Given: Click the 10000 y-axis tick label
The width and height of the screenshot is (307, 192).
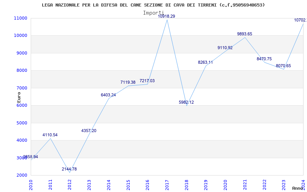Looking at the screenshot, I should click(20, 36).
